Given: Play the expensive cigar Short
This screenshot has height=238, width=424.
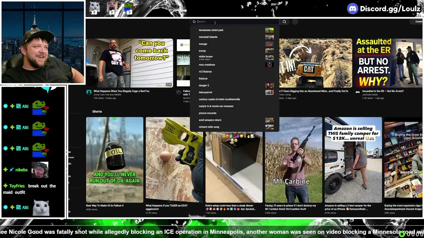Looking at the screenshot, I should coord(403,160).
